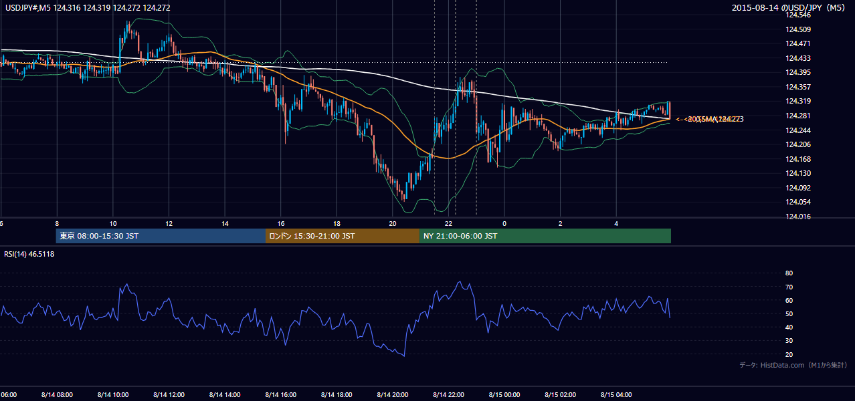Select price axis label 124.206
Screen dimensions: 855x401
[799, 144]
